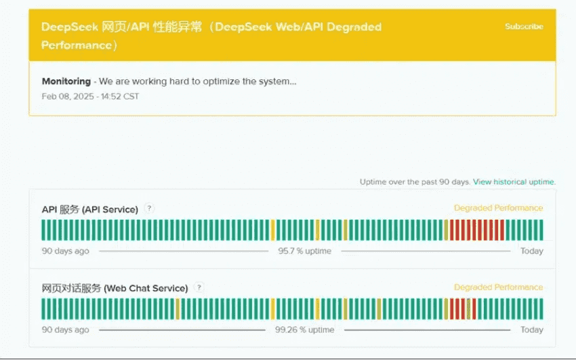The width and height of the screenshot is (576, 360).
Task: Click the help icon beside API Service
Action: pos(149,208)
